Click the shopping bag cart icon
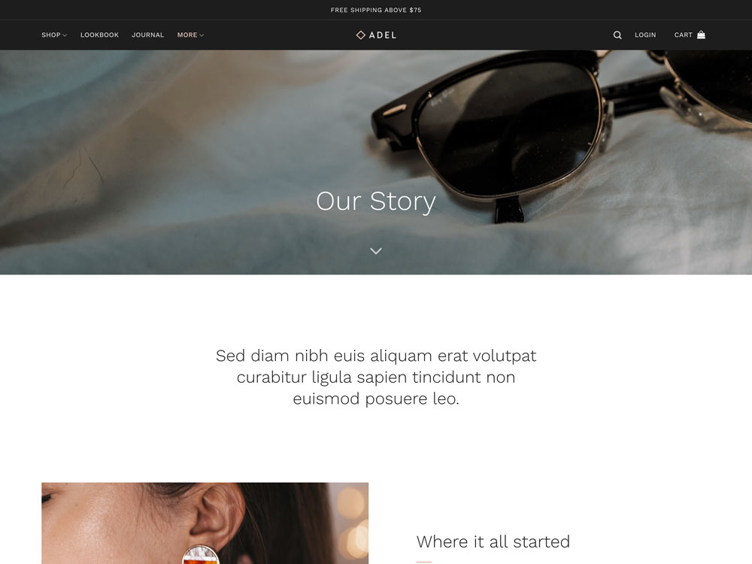 pyautogui.click(x=701, y=35)
